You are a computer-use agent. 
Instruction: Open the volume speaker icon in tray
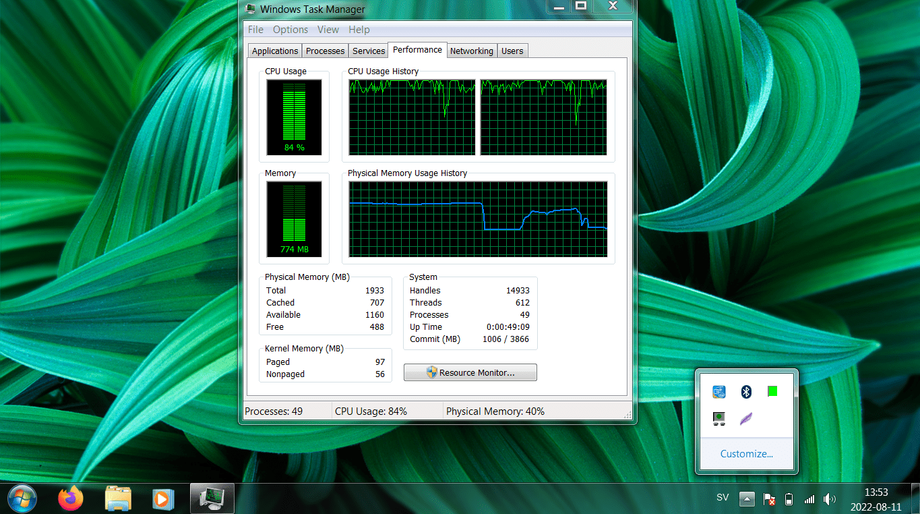coord(830,499)
